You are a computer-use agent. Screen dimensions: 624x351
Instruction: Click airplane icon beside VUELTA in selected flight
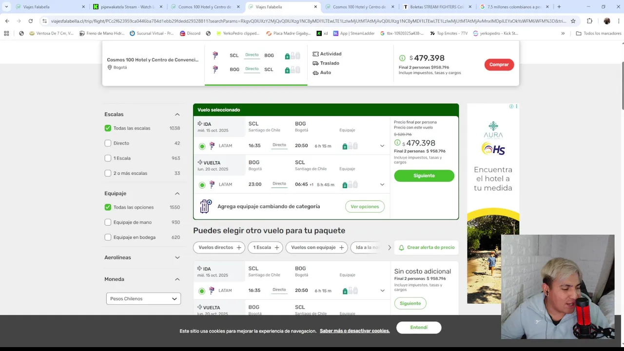pyautogui.click(x=200, y=162)
